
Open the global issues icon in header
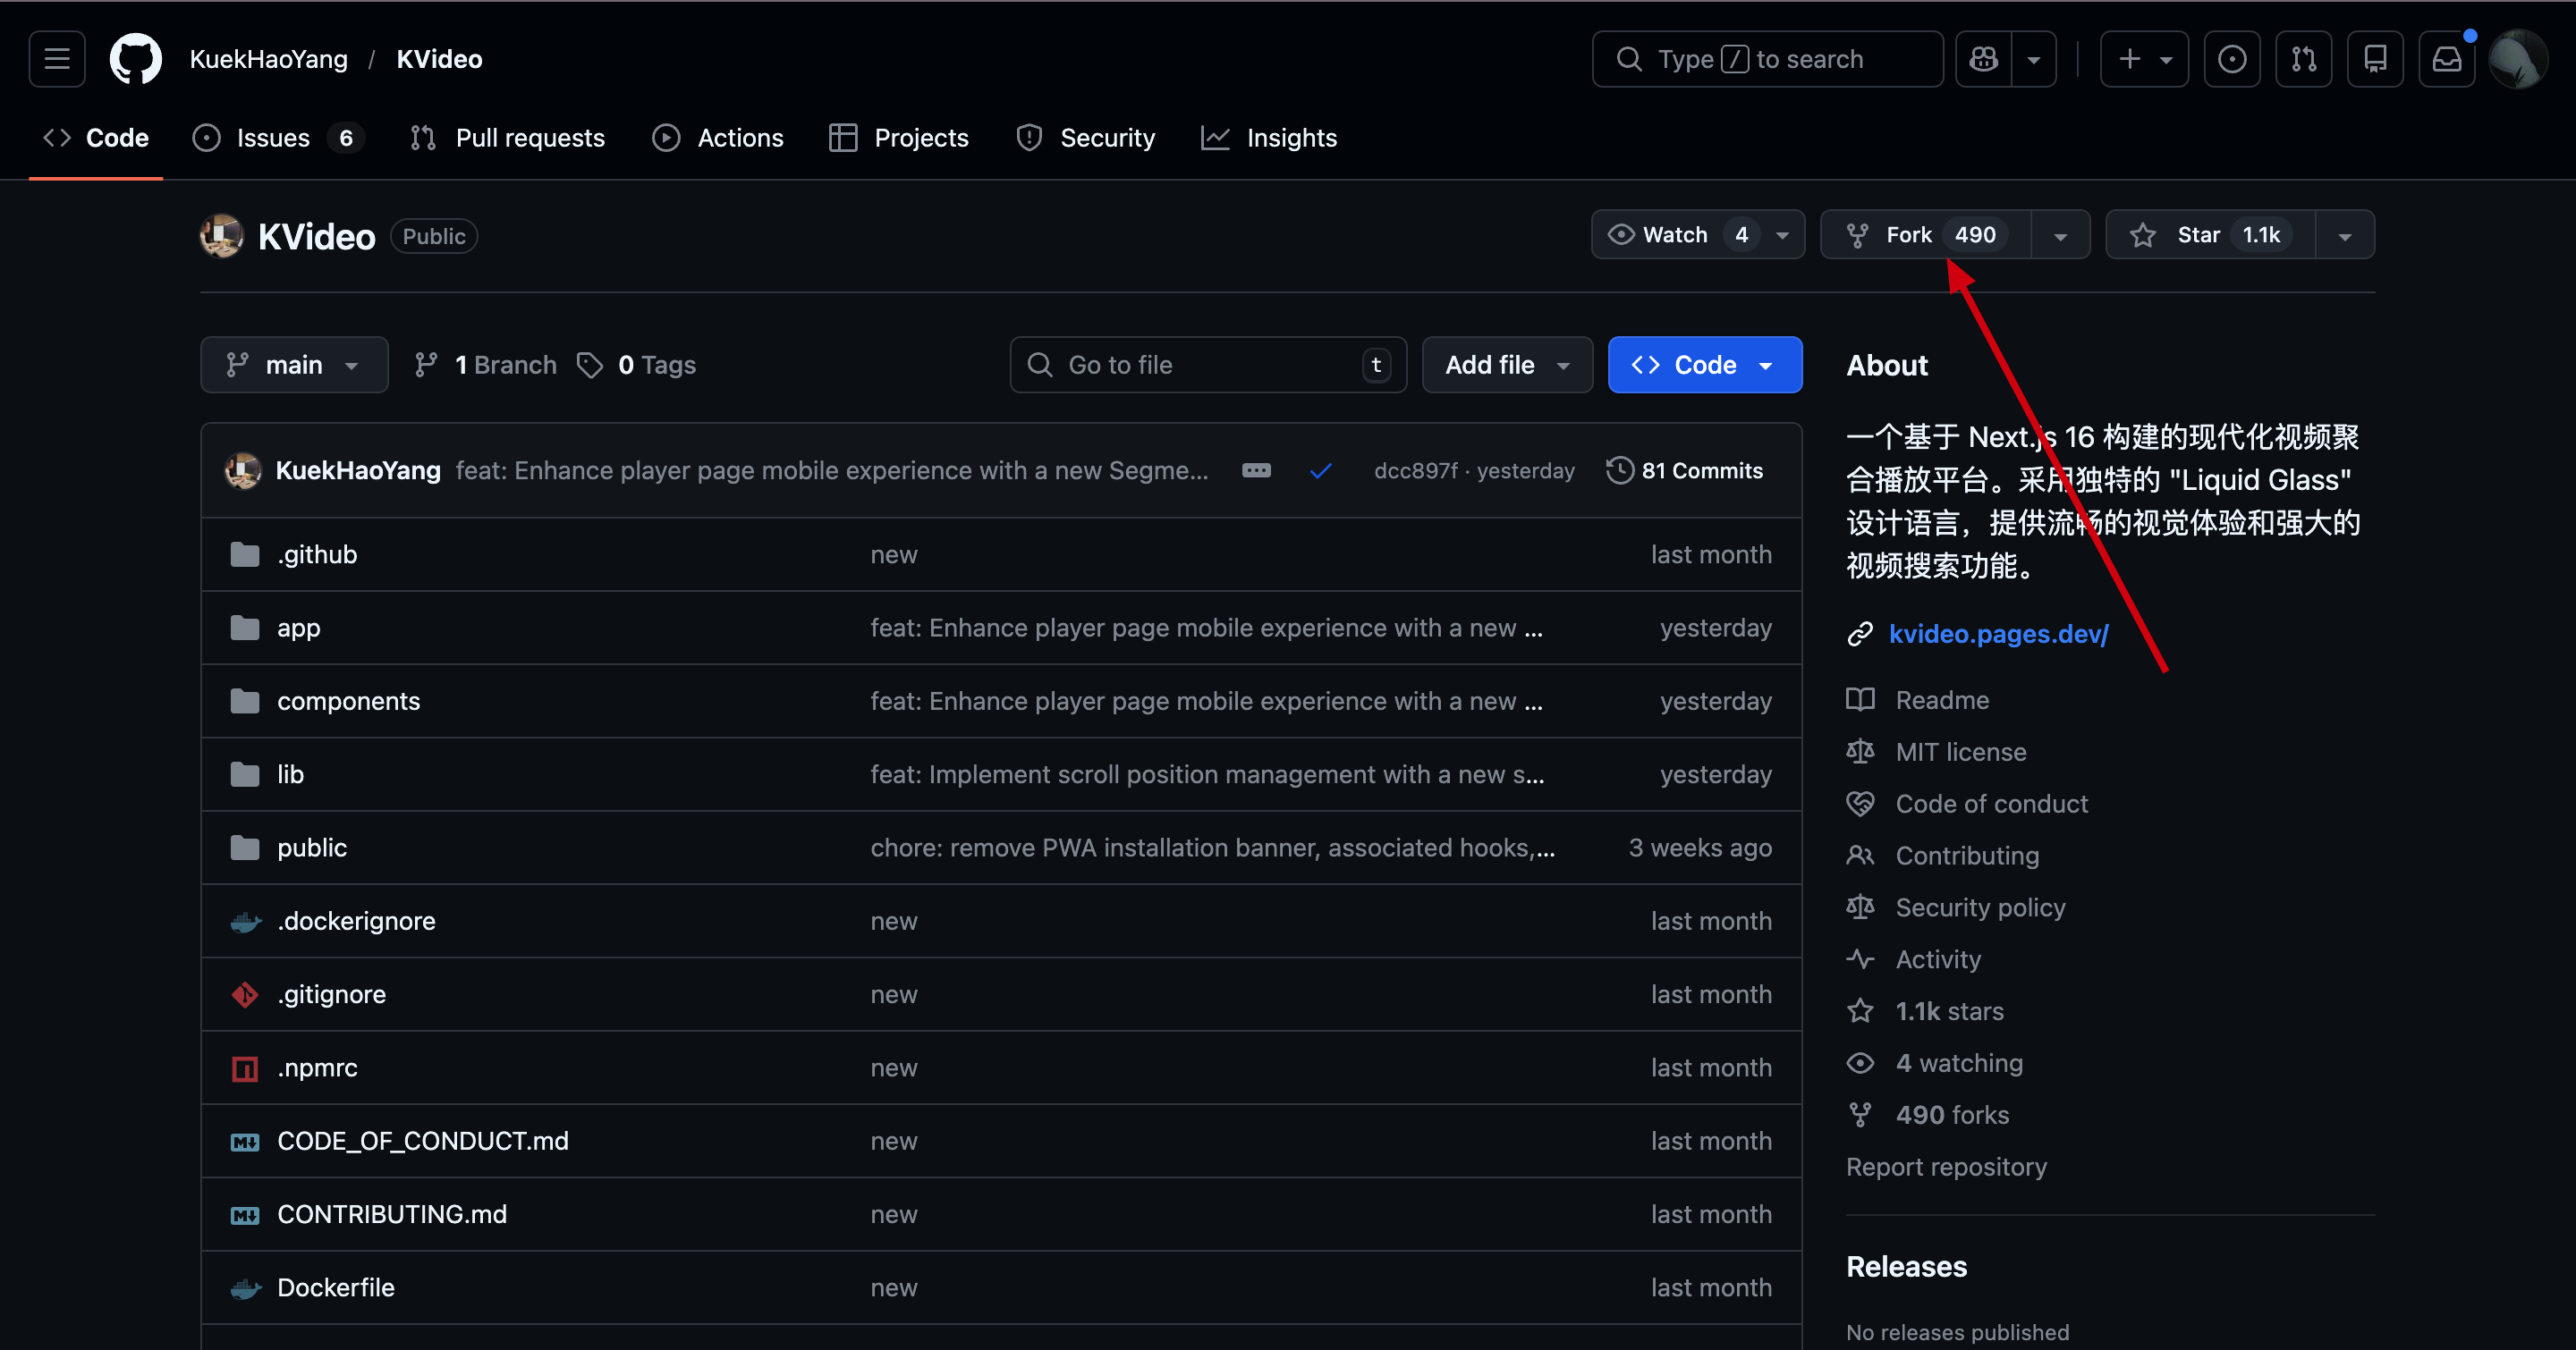[2232, 59]
